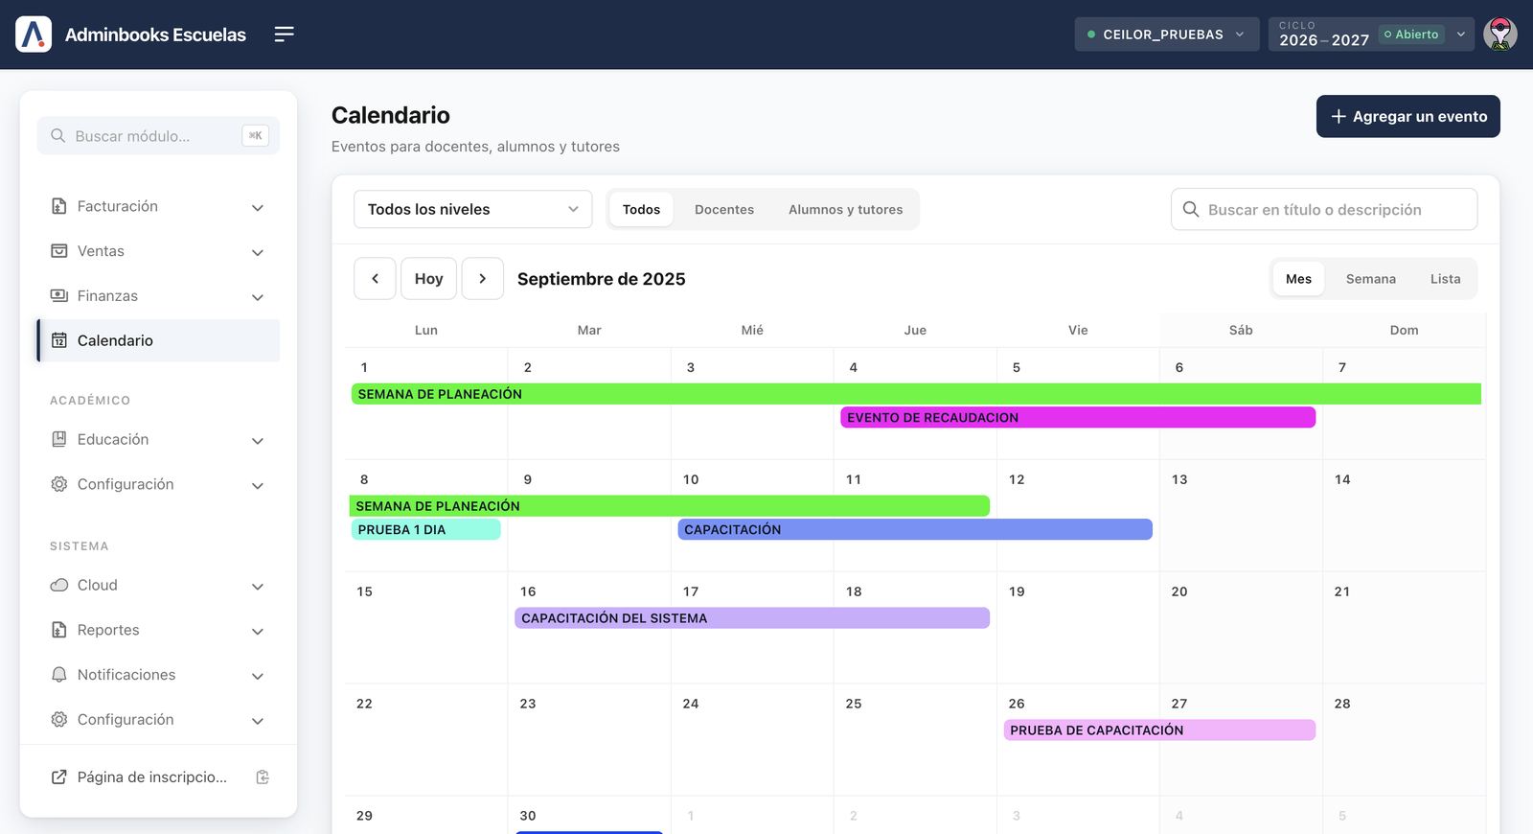Open the Página de inscripción link

[140, 777]
